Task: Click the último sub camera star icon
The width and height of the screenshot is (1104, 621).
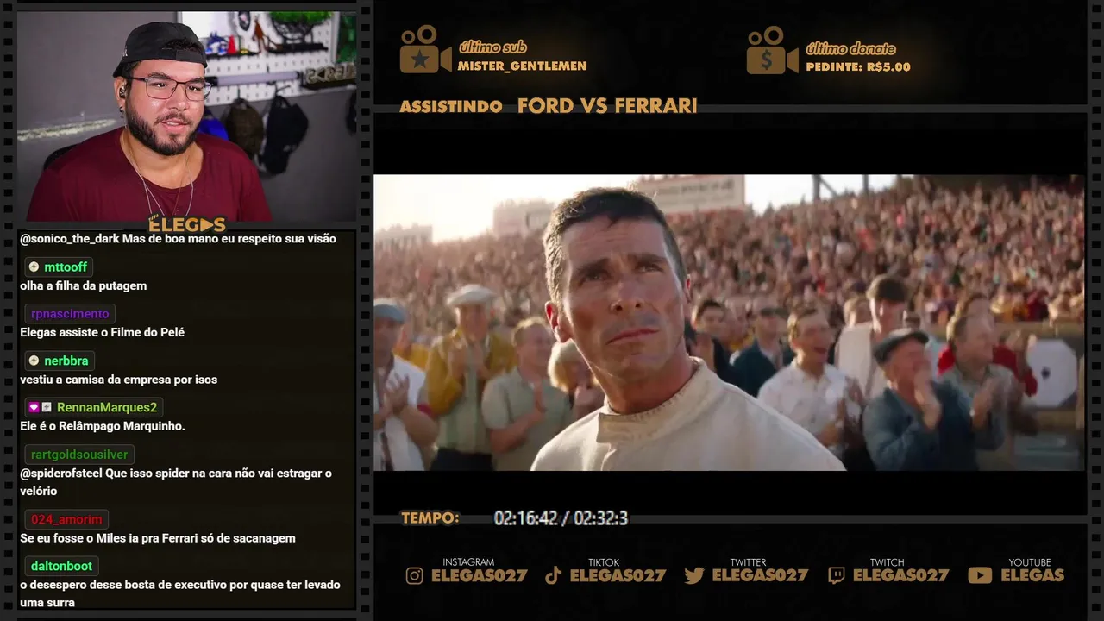Action: click(x=424, y=50)
